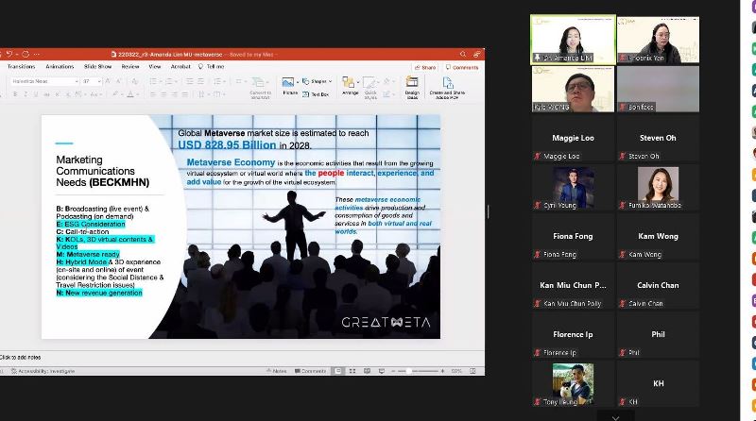This screenshot has height=421, width=756.
Task: Toggle Italic formatting
Action: click(26, 94)
